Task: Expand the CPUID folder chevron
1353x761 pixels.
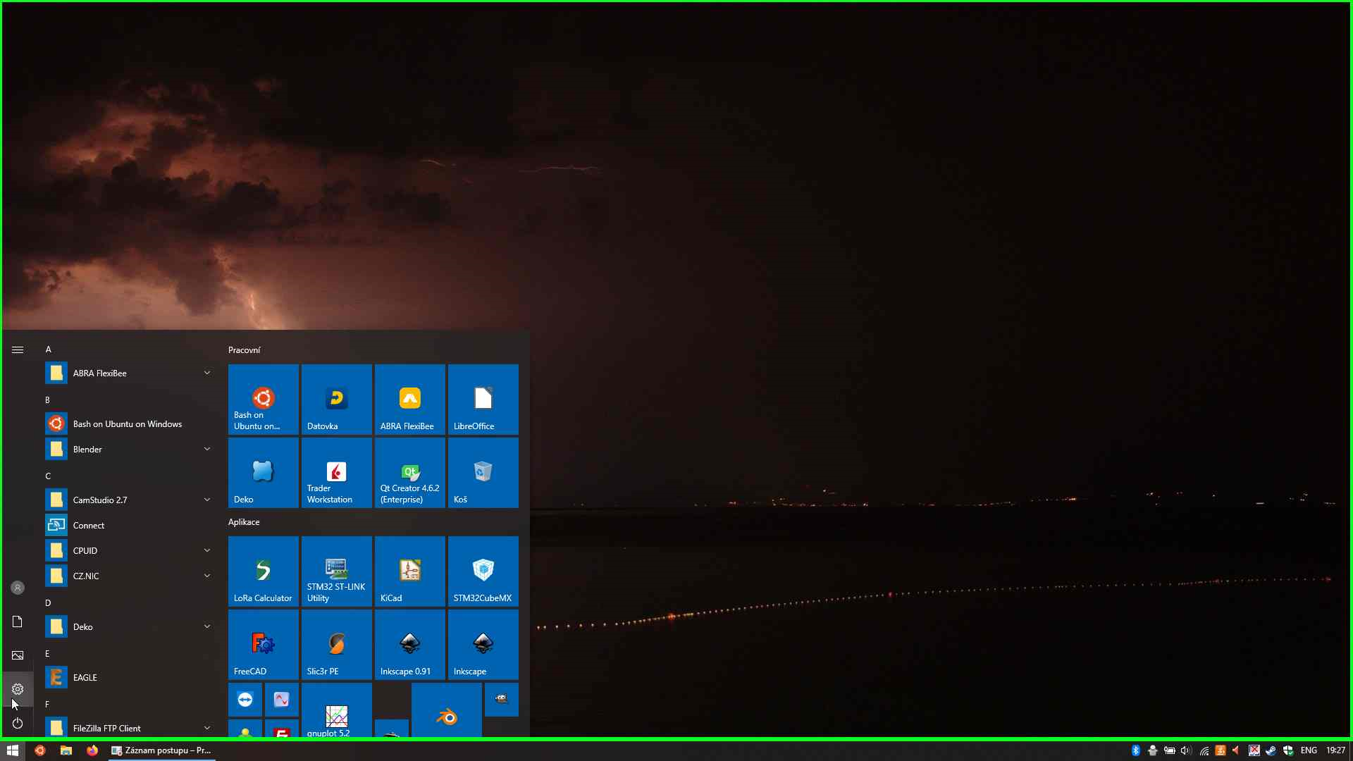Action: point(206,550)
